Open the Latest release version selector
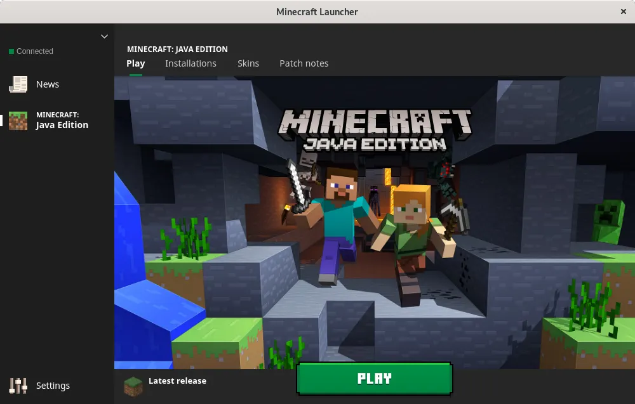Viewport: 635px width, 404px height. (177, 381)
